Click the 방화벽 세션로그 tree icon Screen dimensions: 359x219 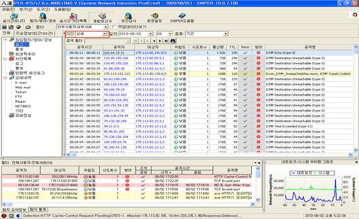click(x=12, y=73)
